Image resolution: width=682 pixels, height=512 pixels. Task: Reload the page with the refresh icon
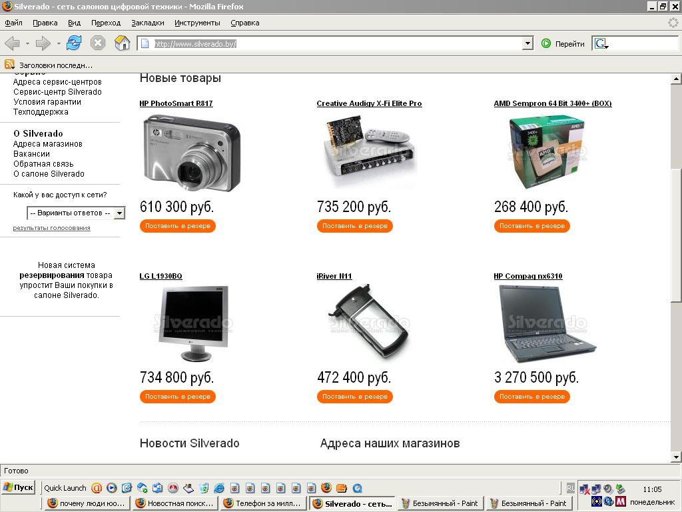74,43
